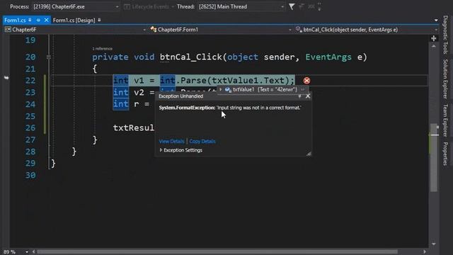This screenshot has width=453, height=255.
Task: Open the Team Explorer side tab
Action: tap(445, 120)
